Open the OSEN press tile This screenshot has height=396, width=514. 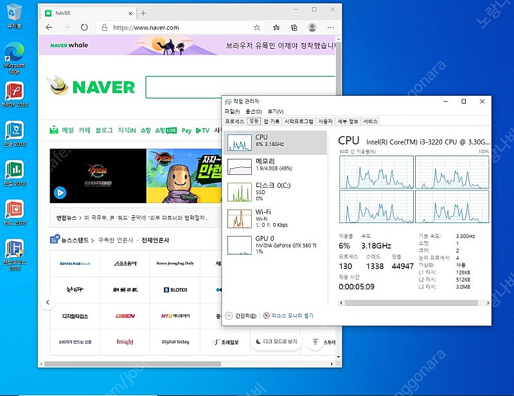[125, 316]
